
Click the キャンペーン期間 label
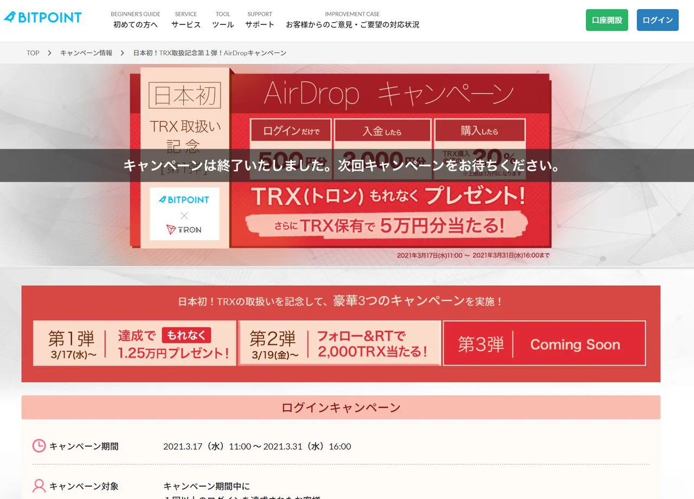84,446
